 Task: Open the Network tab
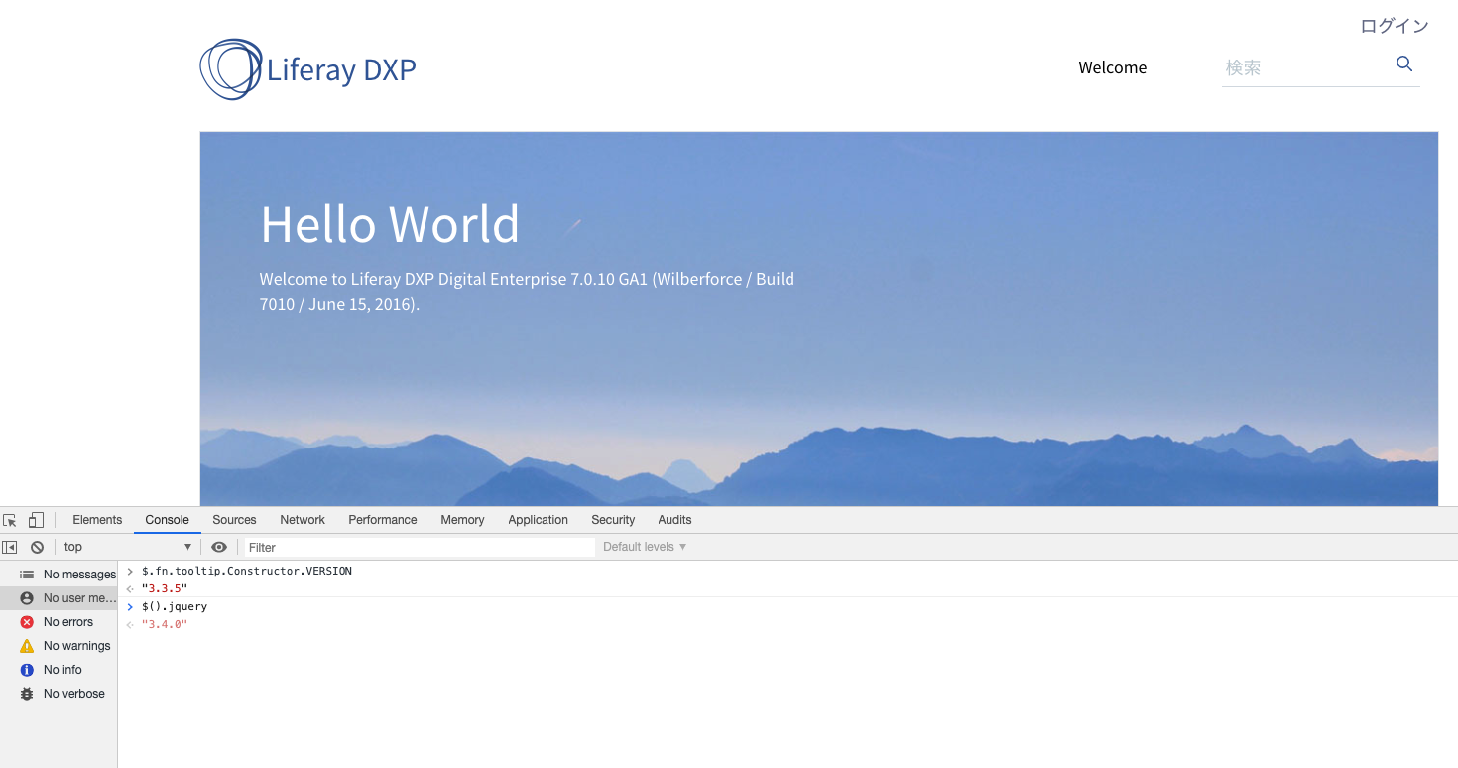point(303,520)
